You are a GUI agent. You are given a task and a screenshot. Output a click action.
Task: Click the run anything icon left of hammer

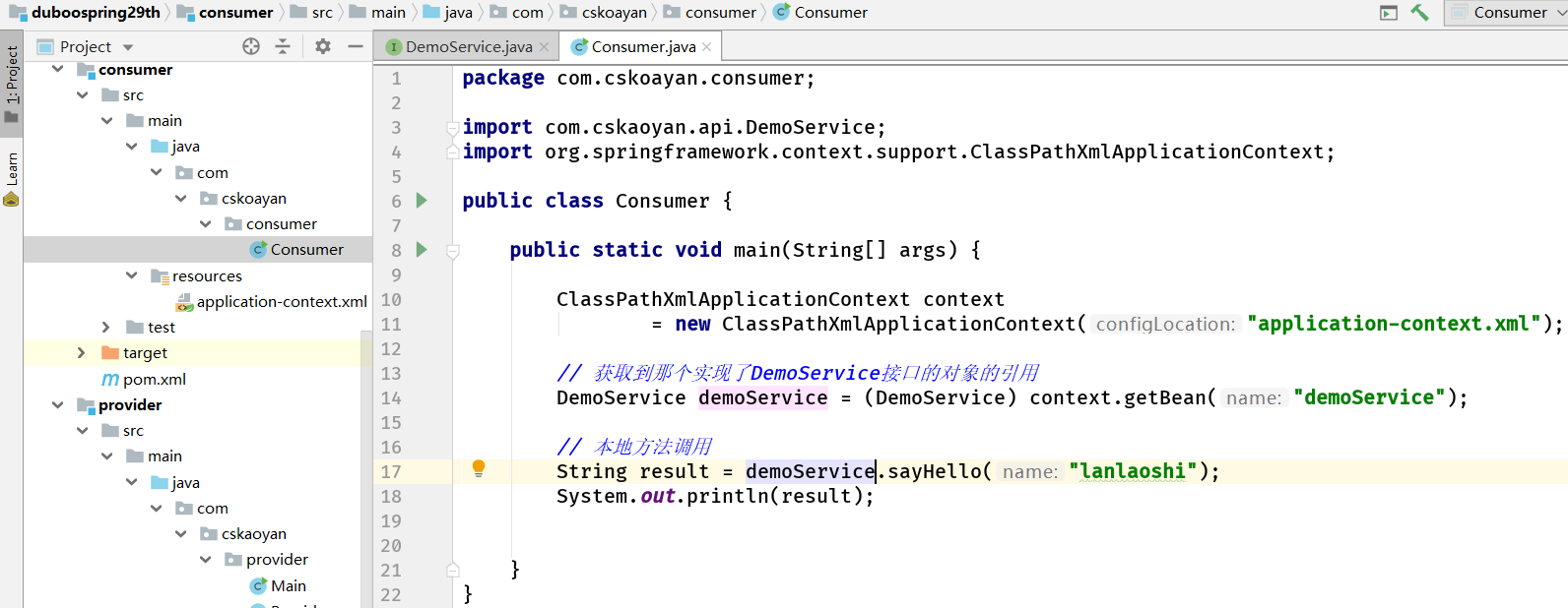tap(1389, 13)
